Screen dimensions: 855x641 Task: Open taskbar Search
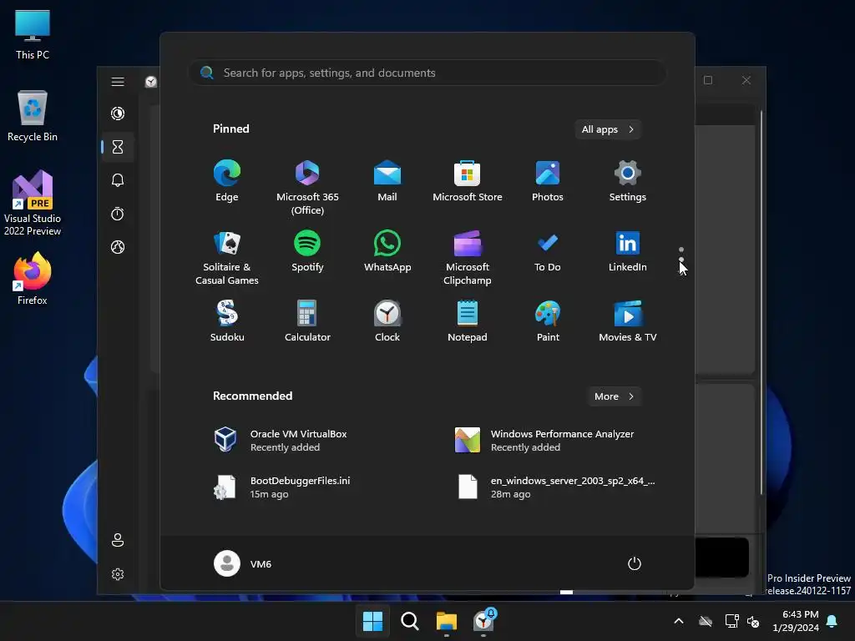click(x=409, y=621)
